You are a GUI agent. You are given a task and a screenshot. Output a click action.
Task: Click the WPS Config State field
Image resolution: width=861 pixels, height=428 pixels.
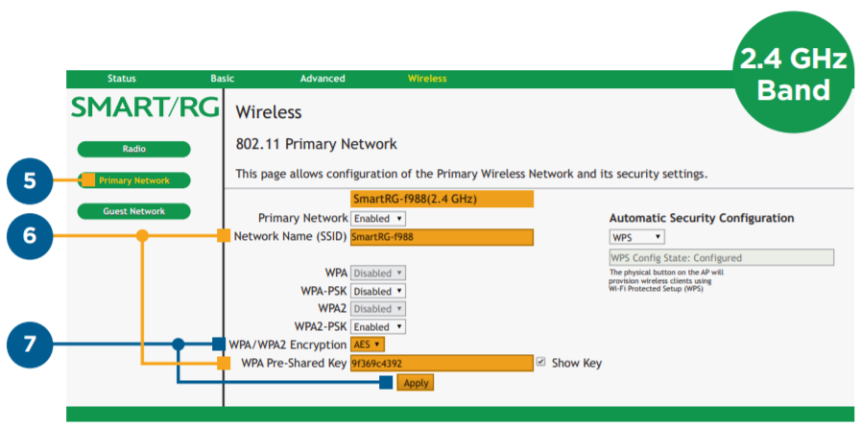(722, 258)
